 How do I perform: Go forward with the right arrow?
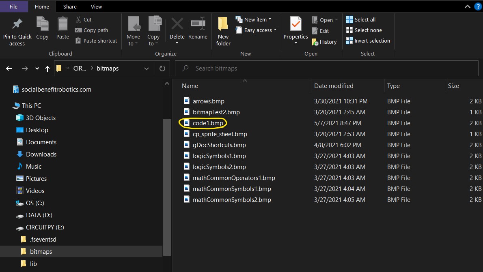25,69
